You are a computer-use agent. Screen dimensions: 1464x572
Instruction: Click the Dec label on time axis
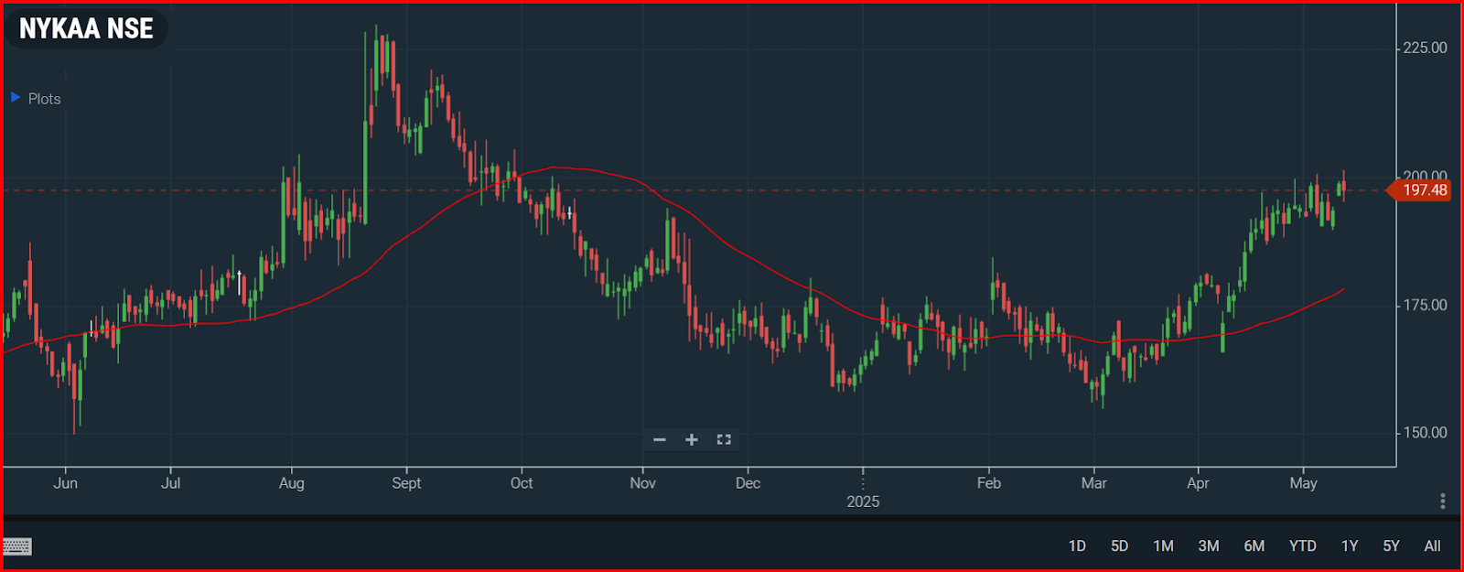[x=748, y=483]
